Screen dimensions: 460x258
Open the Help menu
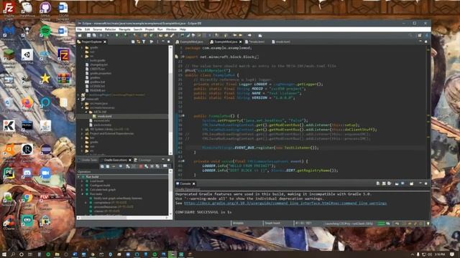pos(183,29)
